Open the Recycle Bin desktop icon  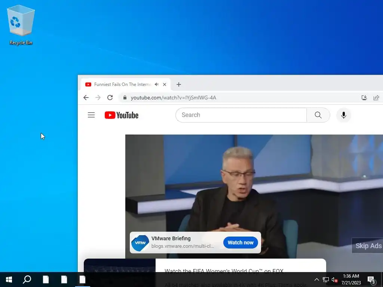coord(21,25)
